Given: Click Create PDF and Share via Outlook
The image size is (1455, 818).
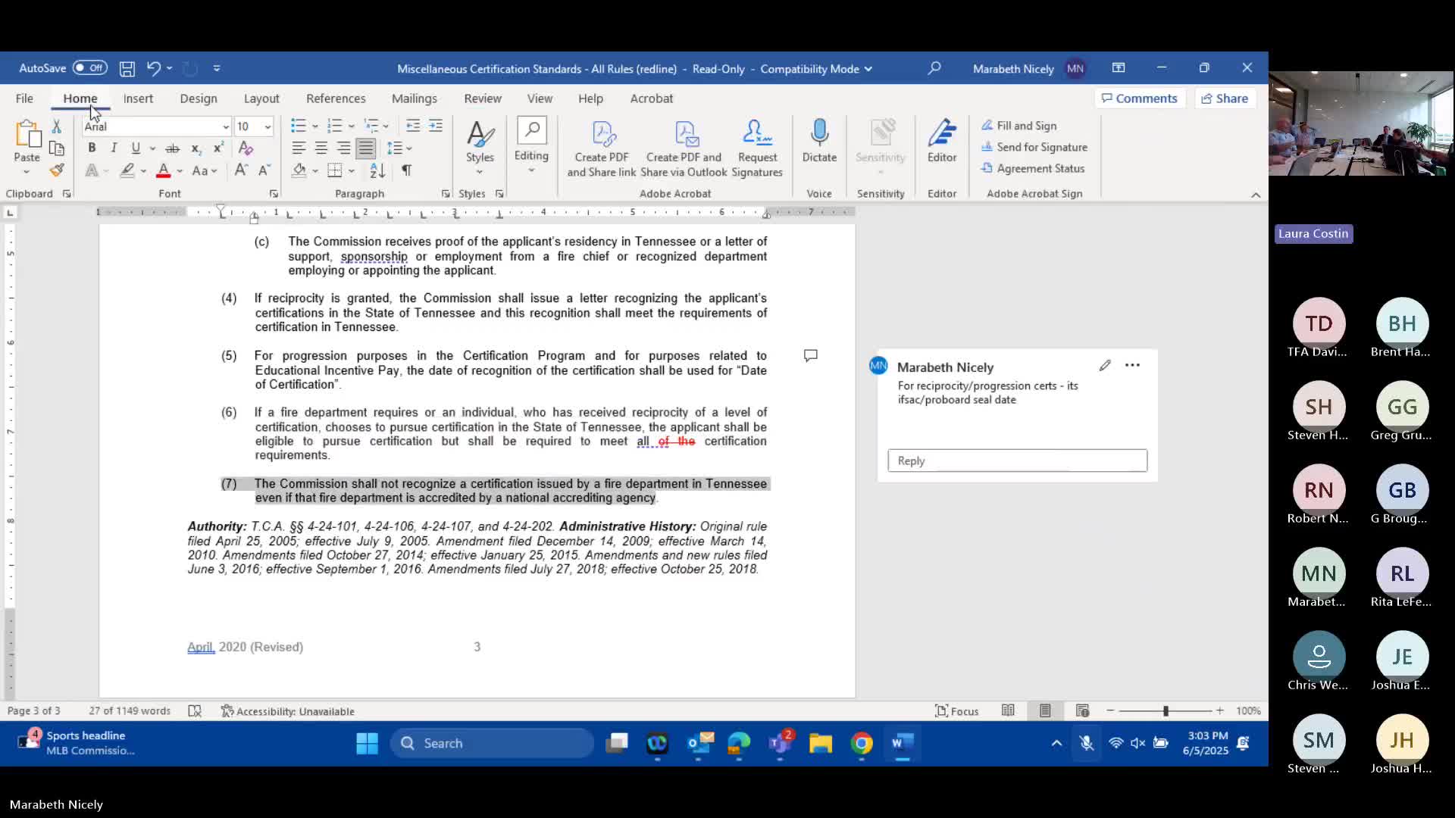Looking at the screenshot, I should (x=684, y=149).
